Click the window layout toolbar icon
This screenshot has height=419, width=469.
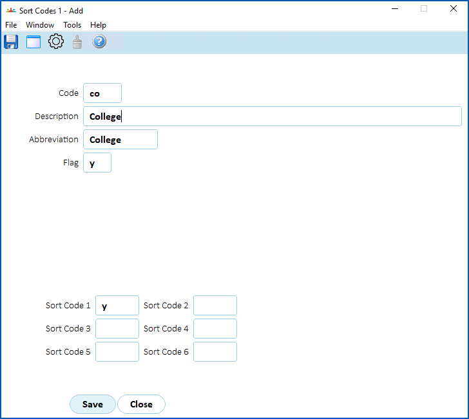[x=33, y=42]
